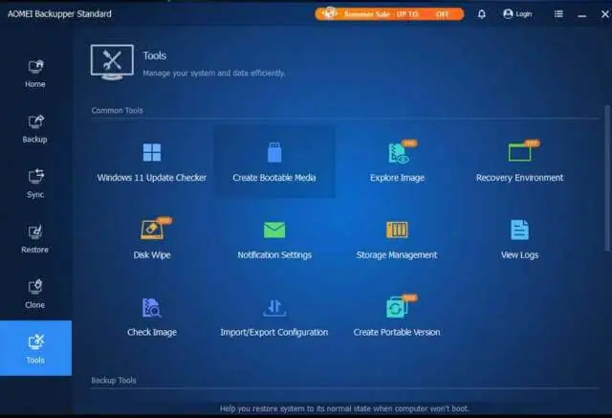
Task: Go to Backup in the sidebar
Action: coord(35,128)
